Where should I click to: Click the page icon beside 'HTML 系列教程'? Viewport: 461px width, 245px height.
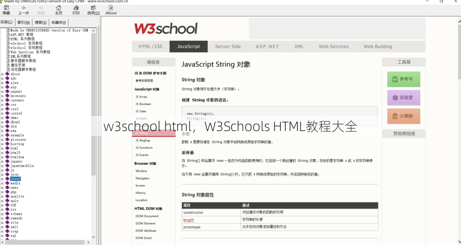pos(8,39)
